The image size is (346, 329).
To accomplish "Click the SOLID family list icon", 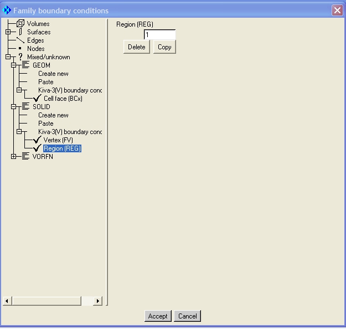I will tap(26, 107).
